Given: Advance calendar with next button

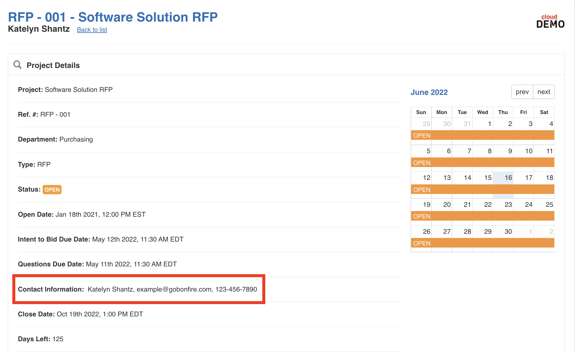Looking at the screenshot, I should click(544, 92).
